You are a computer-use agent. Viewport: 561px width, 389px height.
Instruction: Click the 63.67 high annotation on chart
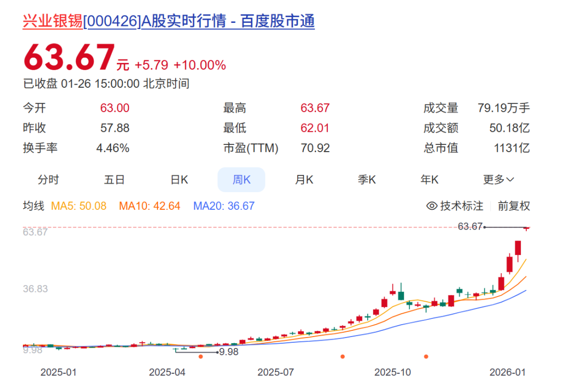click(470, 226)
